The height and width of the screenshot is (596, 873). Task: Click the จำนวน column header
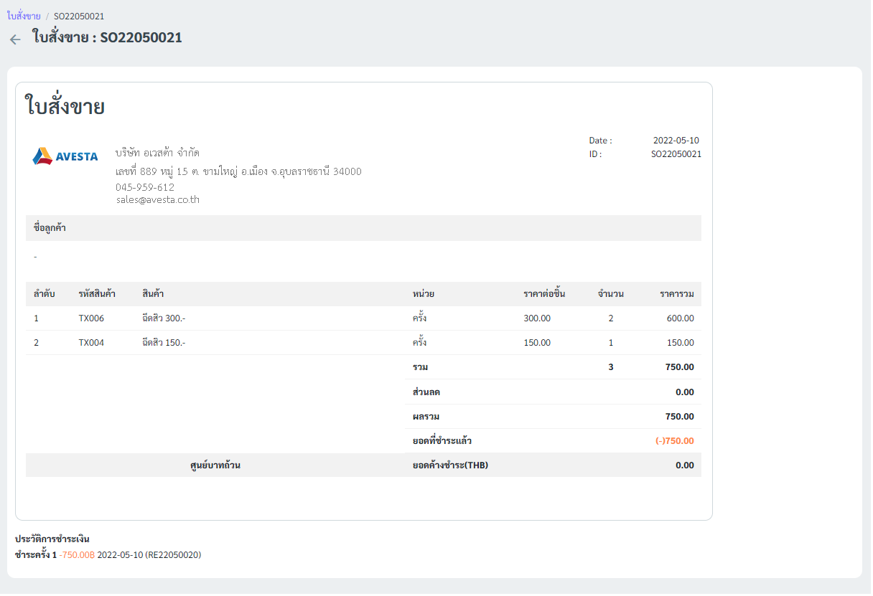tap(610, 294)
